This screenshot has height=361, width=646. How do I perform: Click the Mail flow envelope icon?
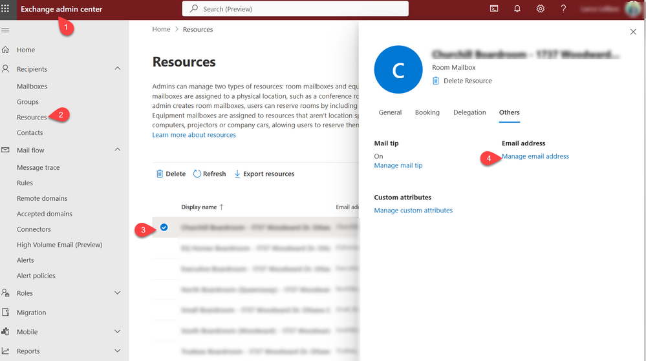click(5, 150)
